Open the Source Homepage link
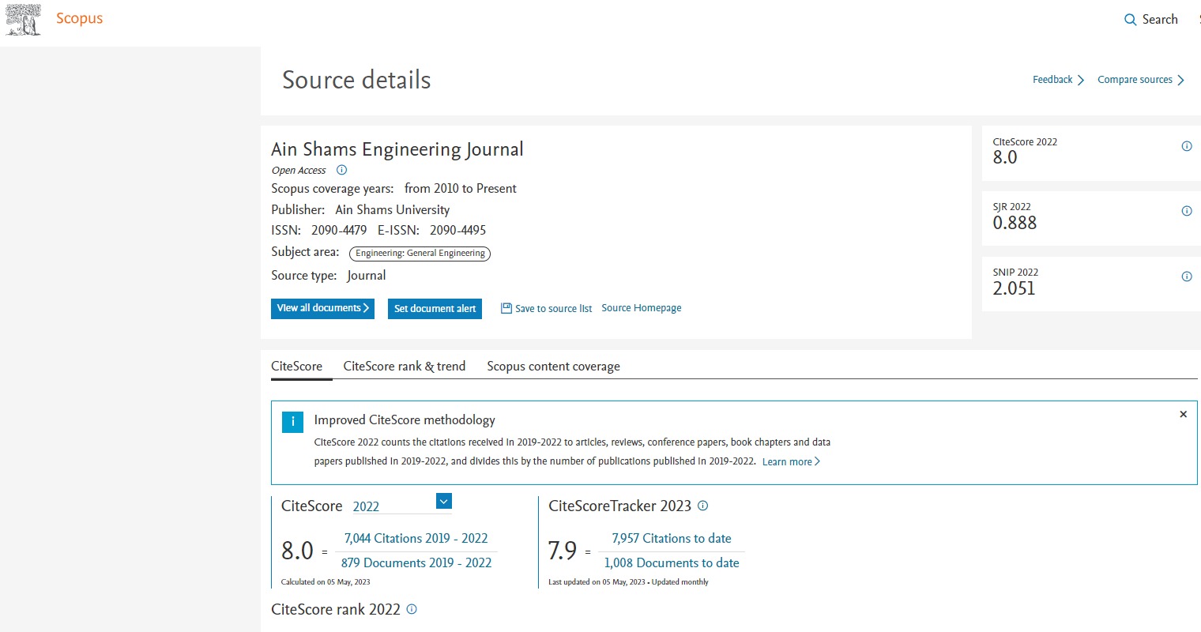Screen dimensions: 1201x632 tap(642, 308)
